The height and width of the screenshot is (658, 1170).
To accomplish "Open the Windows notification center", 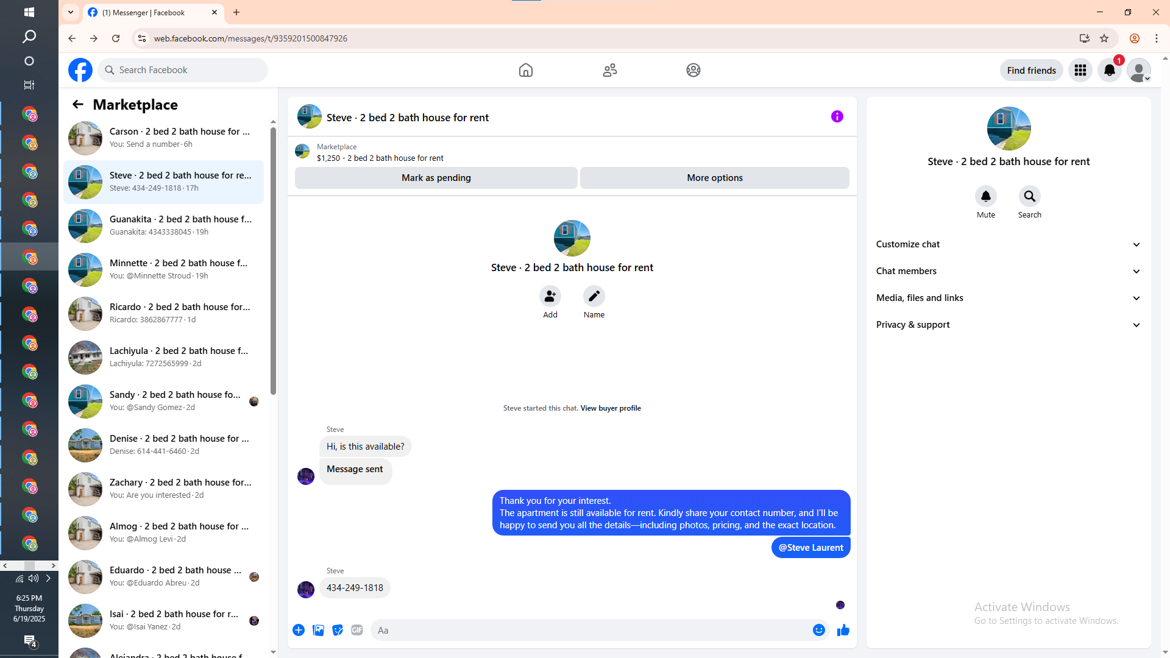I will (x=30, y=641).
